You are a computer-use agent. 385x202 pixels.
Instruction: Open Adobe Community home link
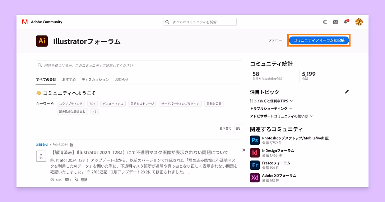46,22
